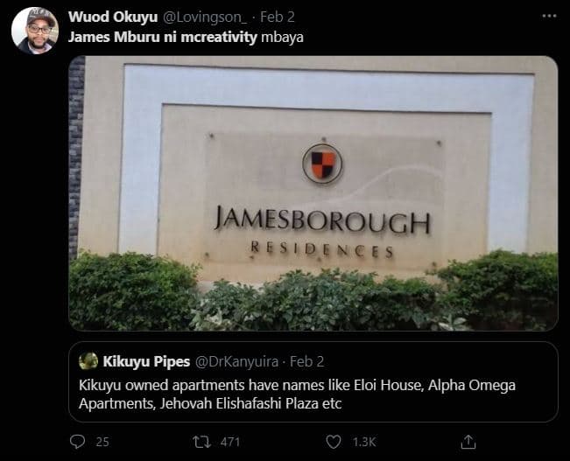The width and height of the screenshot is (570, 461).
Task: Click the Kikuyu Pipes quoted author name
Action: point(146,361)
